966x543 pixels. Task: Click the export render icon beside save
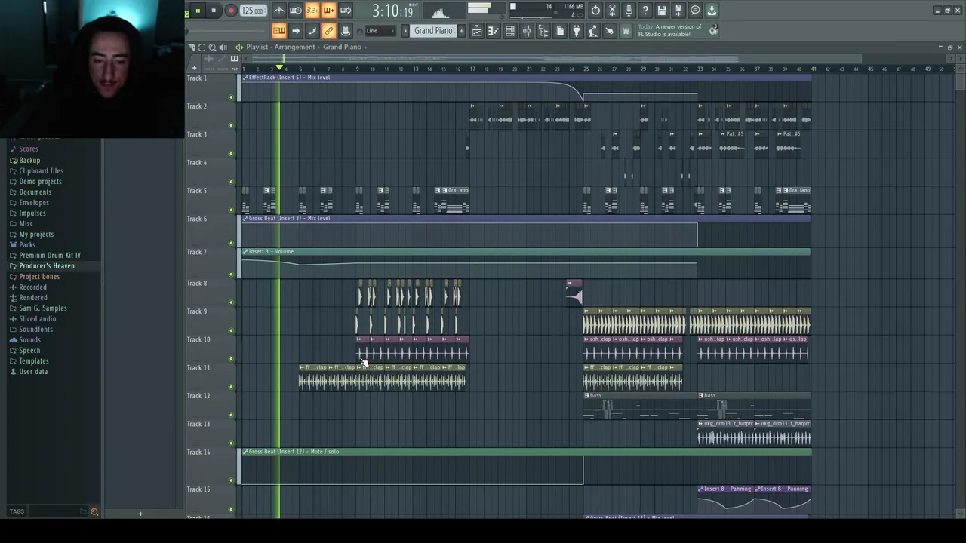678,11
